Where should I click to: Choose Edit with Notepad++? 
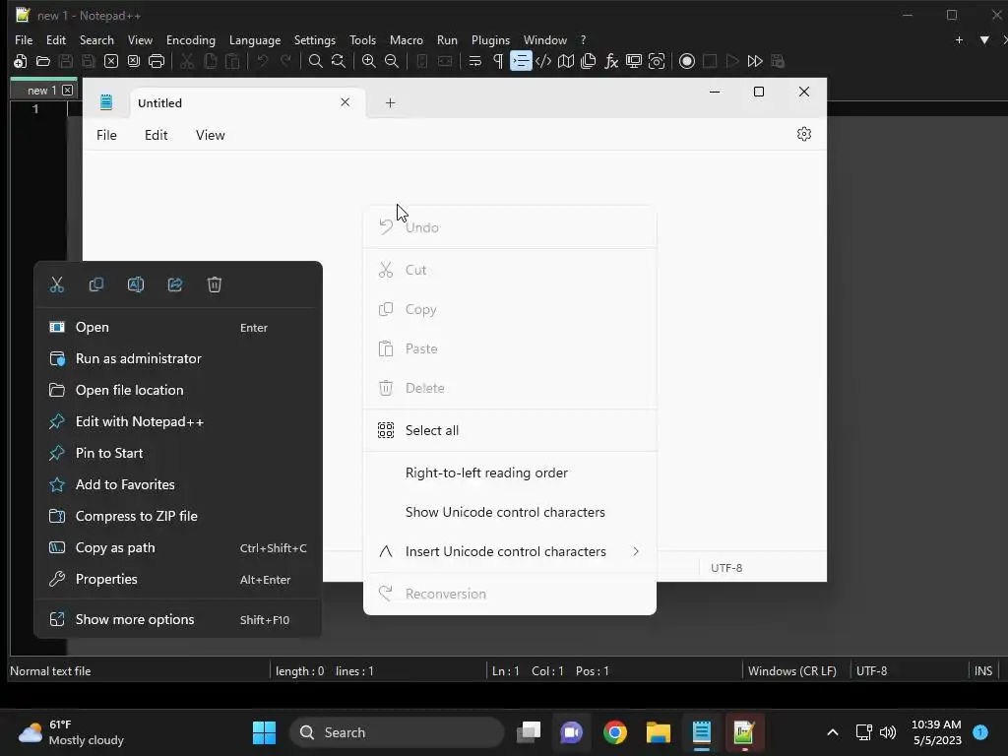click(x=178, y=421)
